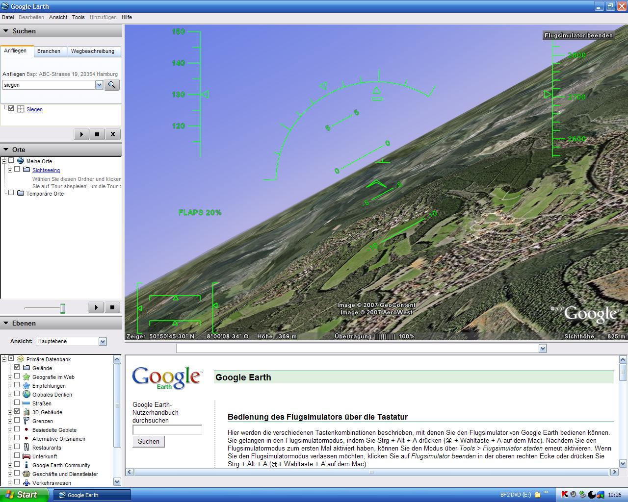Open the search field history dropdown

coord(99,85)
